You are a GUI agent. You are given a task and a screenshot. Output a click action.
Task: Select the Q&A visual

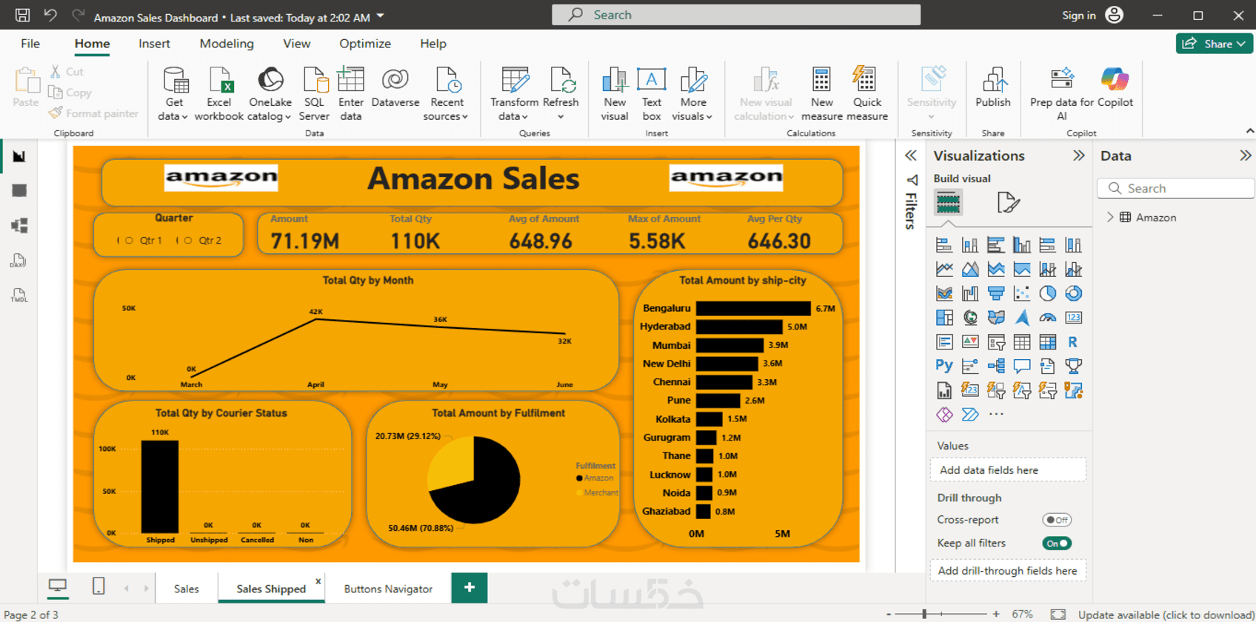pos(1022,366)
